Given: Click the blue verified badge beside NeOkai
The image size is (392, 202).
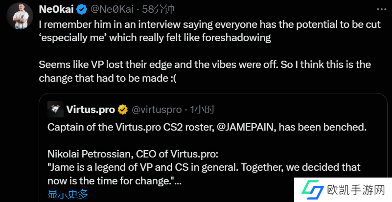Looking at the screenshot, I should coord(82,10).
